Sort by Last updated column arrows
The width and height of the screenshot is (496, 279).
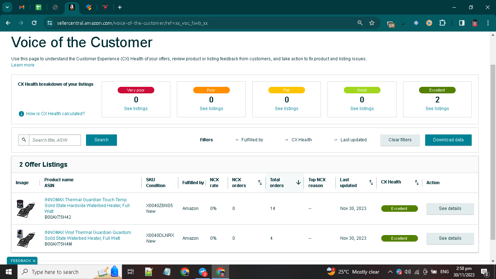point(371,183)
